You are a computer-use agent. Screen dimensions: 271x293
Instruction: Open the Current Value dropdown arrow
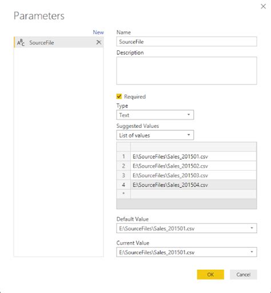252,252
